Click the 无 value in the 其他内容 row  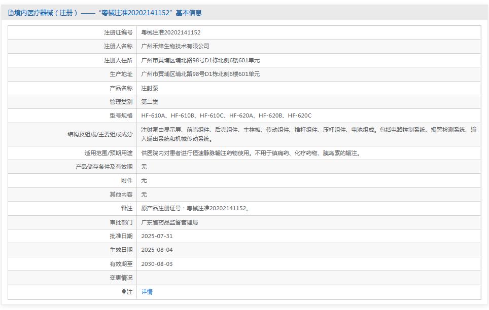pos(144,195)
